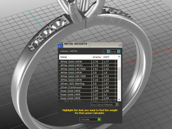This screenshot has height=129, width=172.
Task: Click the 2,1 DWT value
Action: (x=105, y=95)
